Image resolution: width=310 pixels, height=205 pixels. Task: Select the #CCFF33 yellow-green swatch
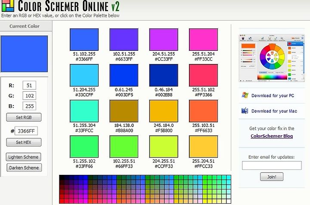point(164,147)
